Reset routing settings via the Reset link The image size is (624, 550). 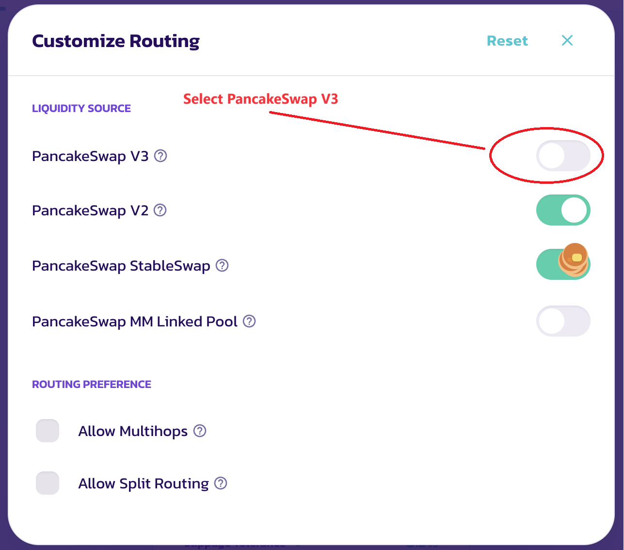click(507, 41)
